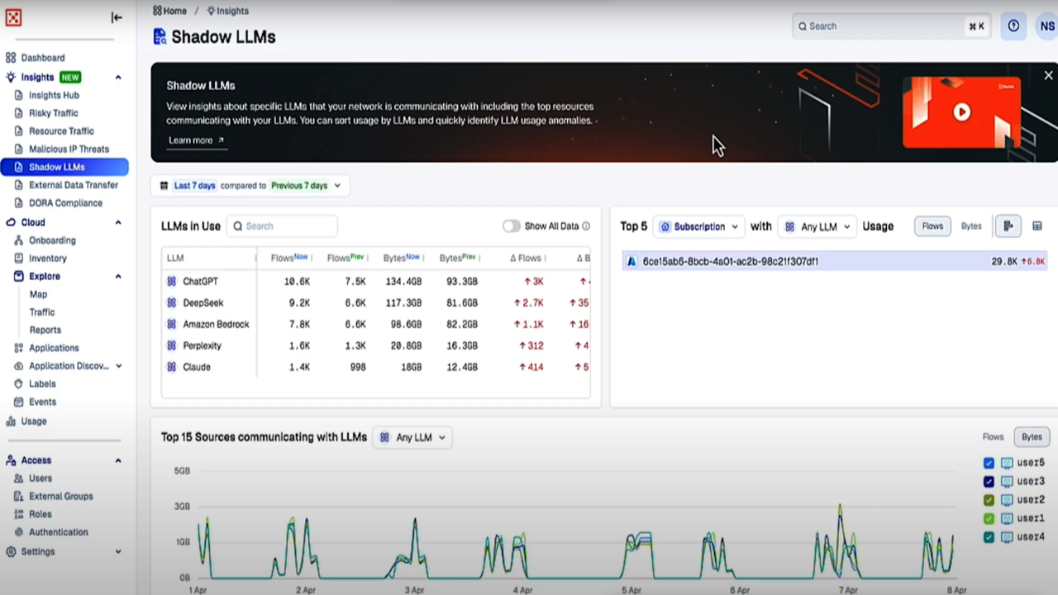Collapse the Access sidebar section
Screen dimensions: 1058x595
(x=118, y=461)
